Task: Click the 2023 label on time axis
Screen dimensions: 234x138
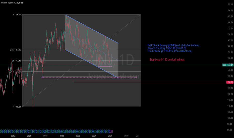Action: pyautogui.click(x=78, y=136)
